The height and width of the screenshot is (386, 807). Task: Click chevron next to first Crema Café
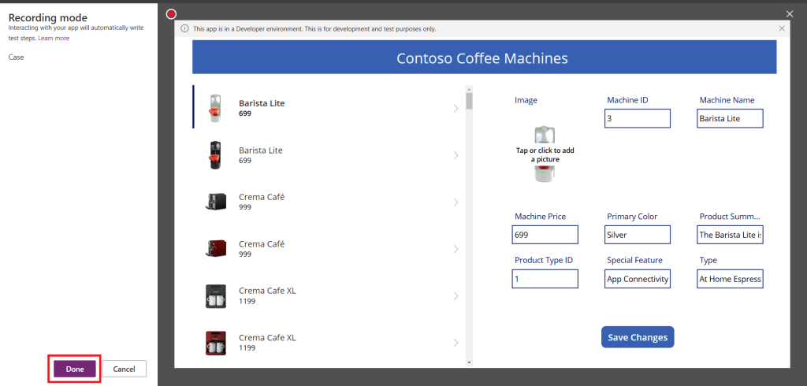(x=456, y=202)
